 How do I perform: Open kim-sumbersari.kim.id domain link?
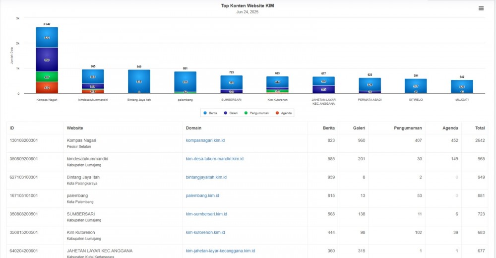pyautogui.click(x=206, y=214)
